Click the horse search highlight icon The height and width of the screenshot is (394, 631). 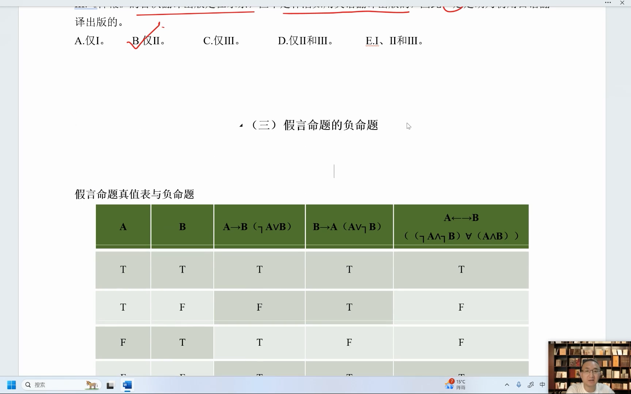tap(92, 385)
